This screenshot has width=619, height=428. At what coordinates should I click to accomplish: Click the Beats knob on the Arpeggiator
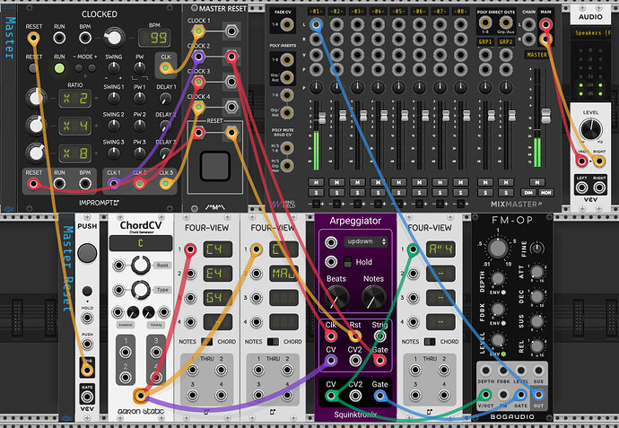336,298
